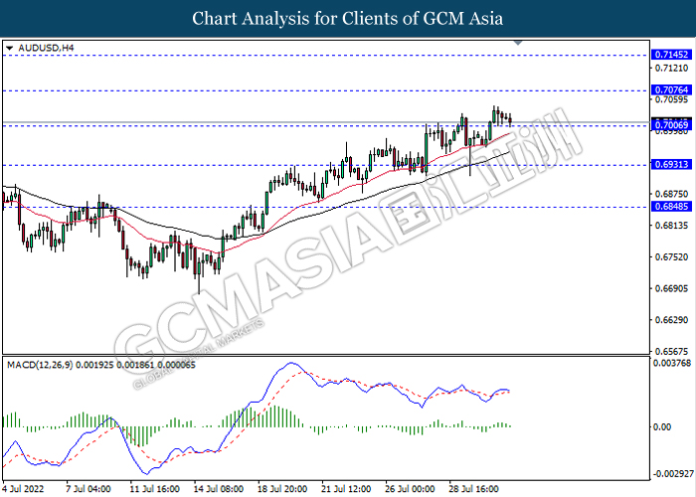Viewport: 696px width, 497px height.
Task: Select the 0.70069 level price label
Action: [x=671, y=125]
